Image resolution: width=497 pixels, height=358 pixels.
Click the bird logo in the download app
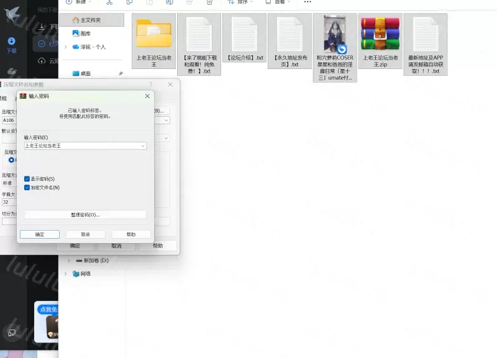12,14
